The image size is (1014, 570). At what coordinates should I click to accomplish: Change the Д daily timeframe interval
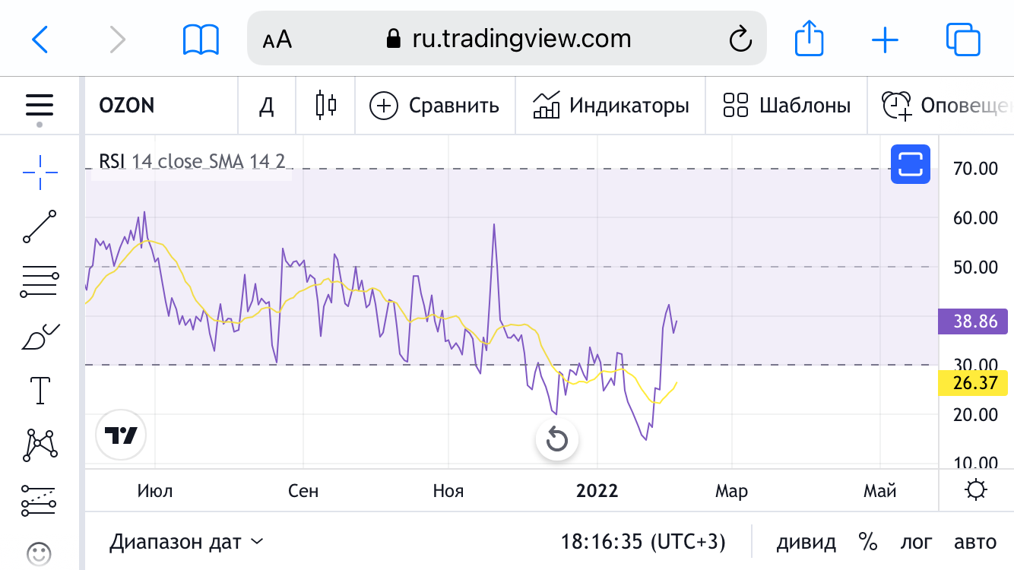click(x=266, y=106)
